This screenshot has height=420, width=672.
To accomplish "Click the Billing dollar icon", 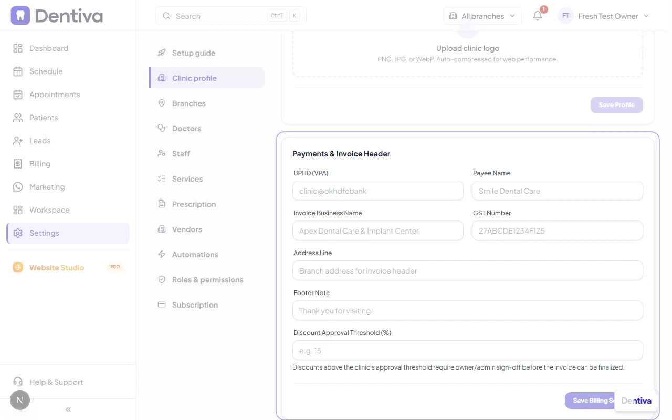I will (x=18, y=164).
